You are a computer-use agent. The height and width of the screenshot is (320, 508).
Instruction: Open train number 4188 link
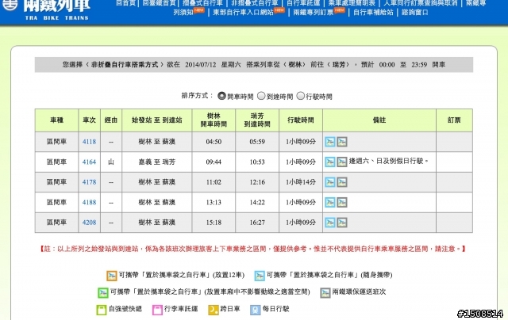pyautogui.click(x=89, y=202)
